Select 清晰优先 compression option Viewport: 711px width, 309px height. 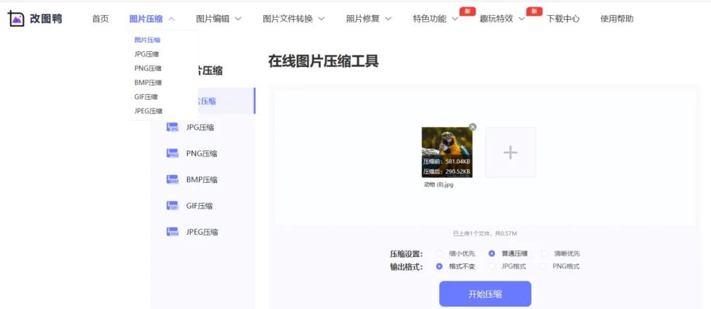point(544,253)
